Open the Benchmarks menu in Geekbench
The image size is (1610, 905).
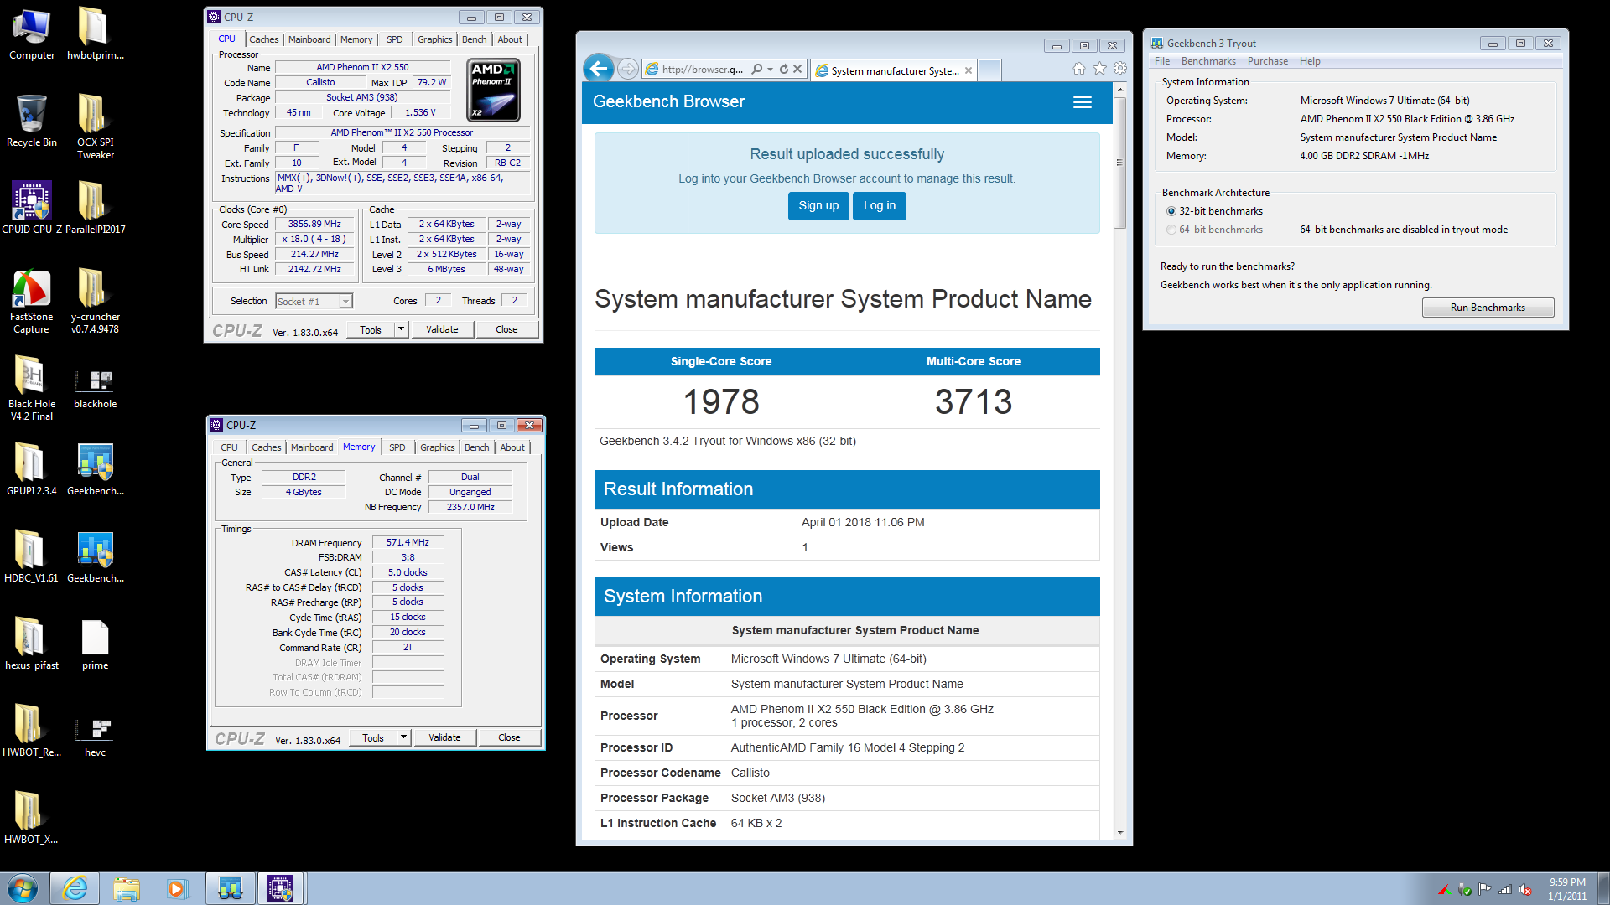pyautogui.click(x=1208, y=61)
